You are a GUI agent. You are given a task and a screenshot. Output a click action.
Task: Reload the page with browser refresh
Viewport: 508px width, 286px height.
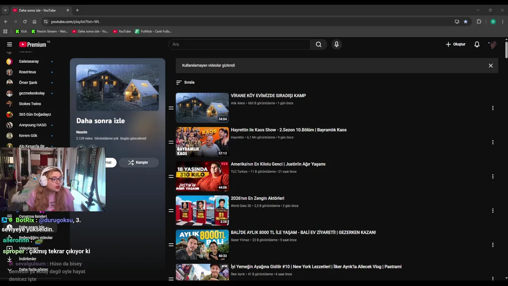(25, 21)
